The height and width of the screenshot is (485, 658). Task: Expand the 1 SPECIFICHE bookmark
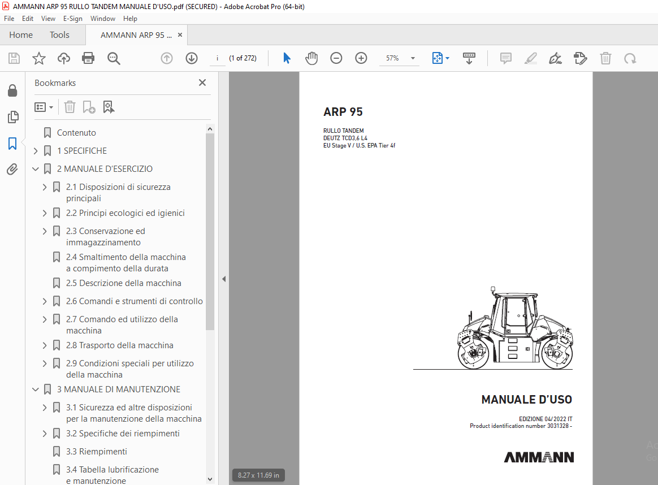click(x=36, y=151)
